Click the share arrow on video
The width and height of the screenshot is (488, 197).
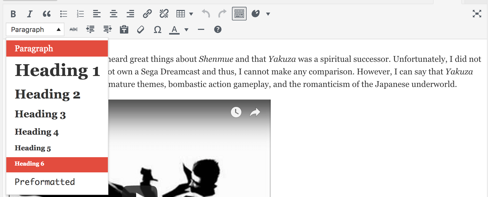pyautogui.click(x=255, y=112)
